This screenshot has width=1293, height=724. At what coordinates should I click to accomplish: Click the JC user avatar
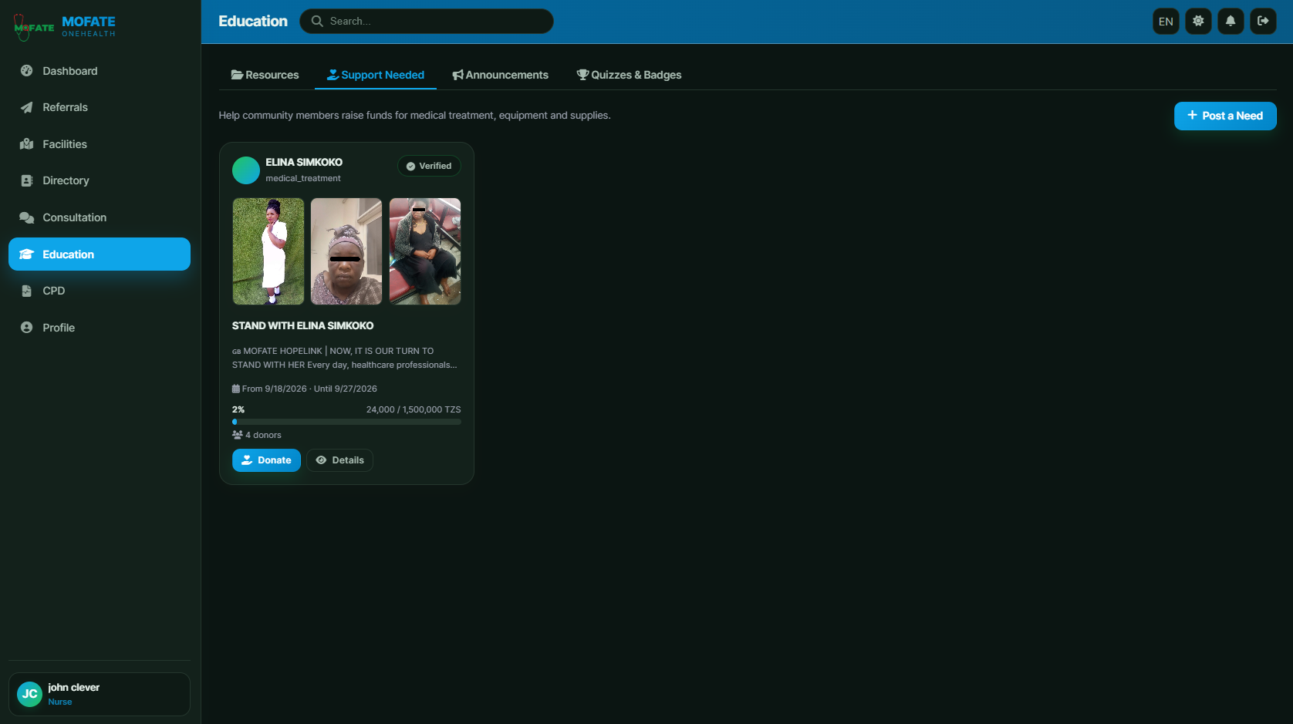29,694
